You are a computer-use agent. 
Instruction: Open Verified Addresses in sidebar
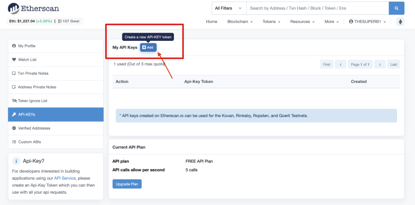pyautogui.click(x=56, y=128)
